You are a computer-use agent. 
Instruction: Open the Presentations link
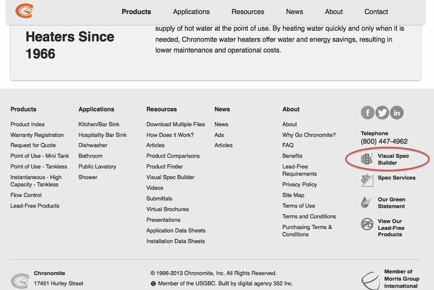click(x=163, y=220)
